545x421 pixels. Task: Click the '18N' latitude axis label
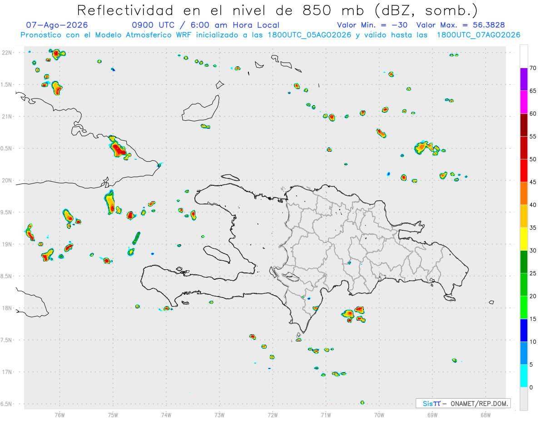point(8,308)
